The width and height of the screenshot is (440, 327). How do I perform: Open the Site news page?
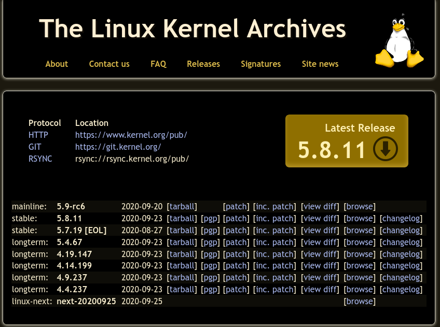click(x=320, y=64)
